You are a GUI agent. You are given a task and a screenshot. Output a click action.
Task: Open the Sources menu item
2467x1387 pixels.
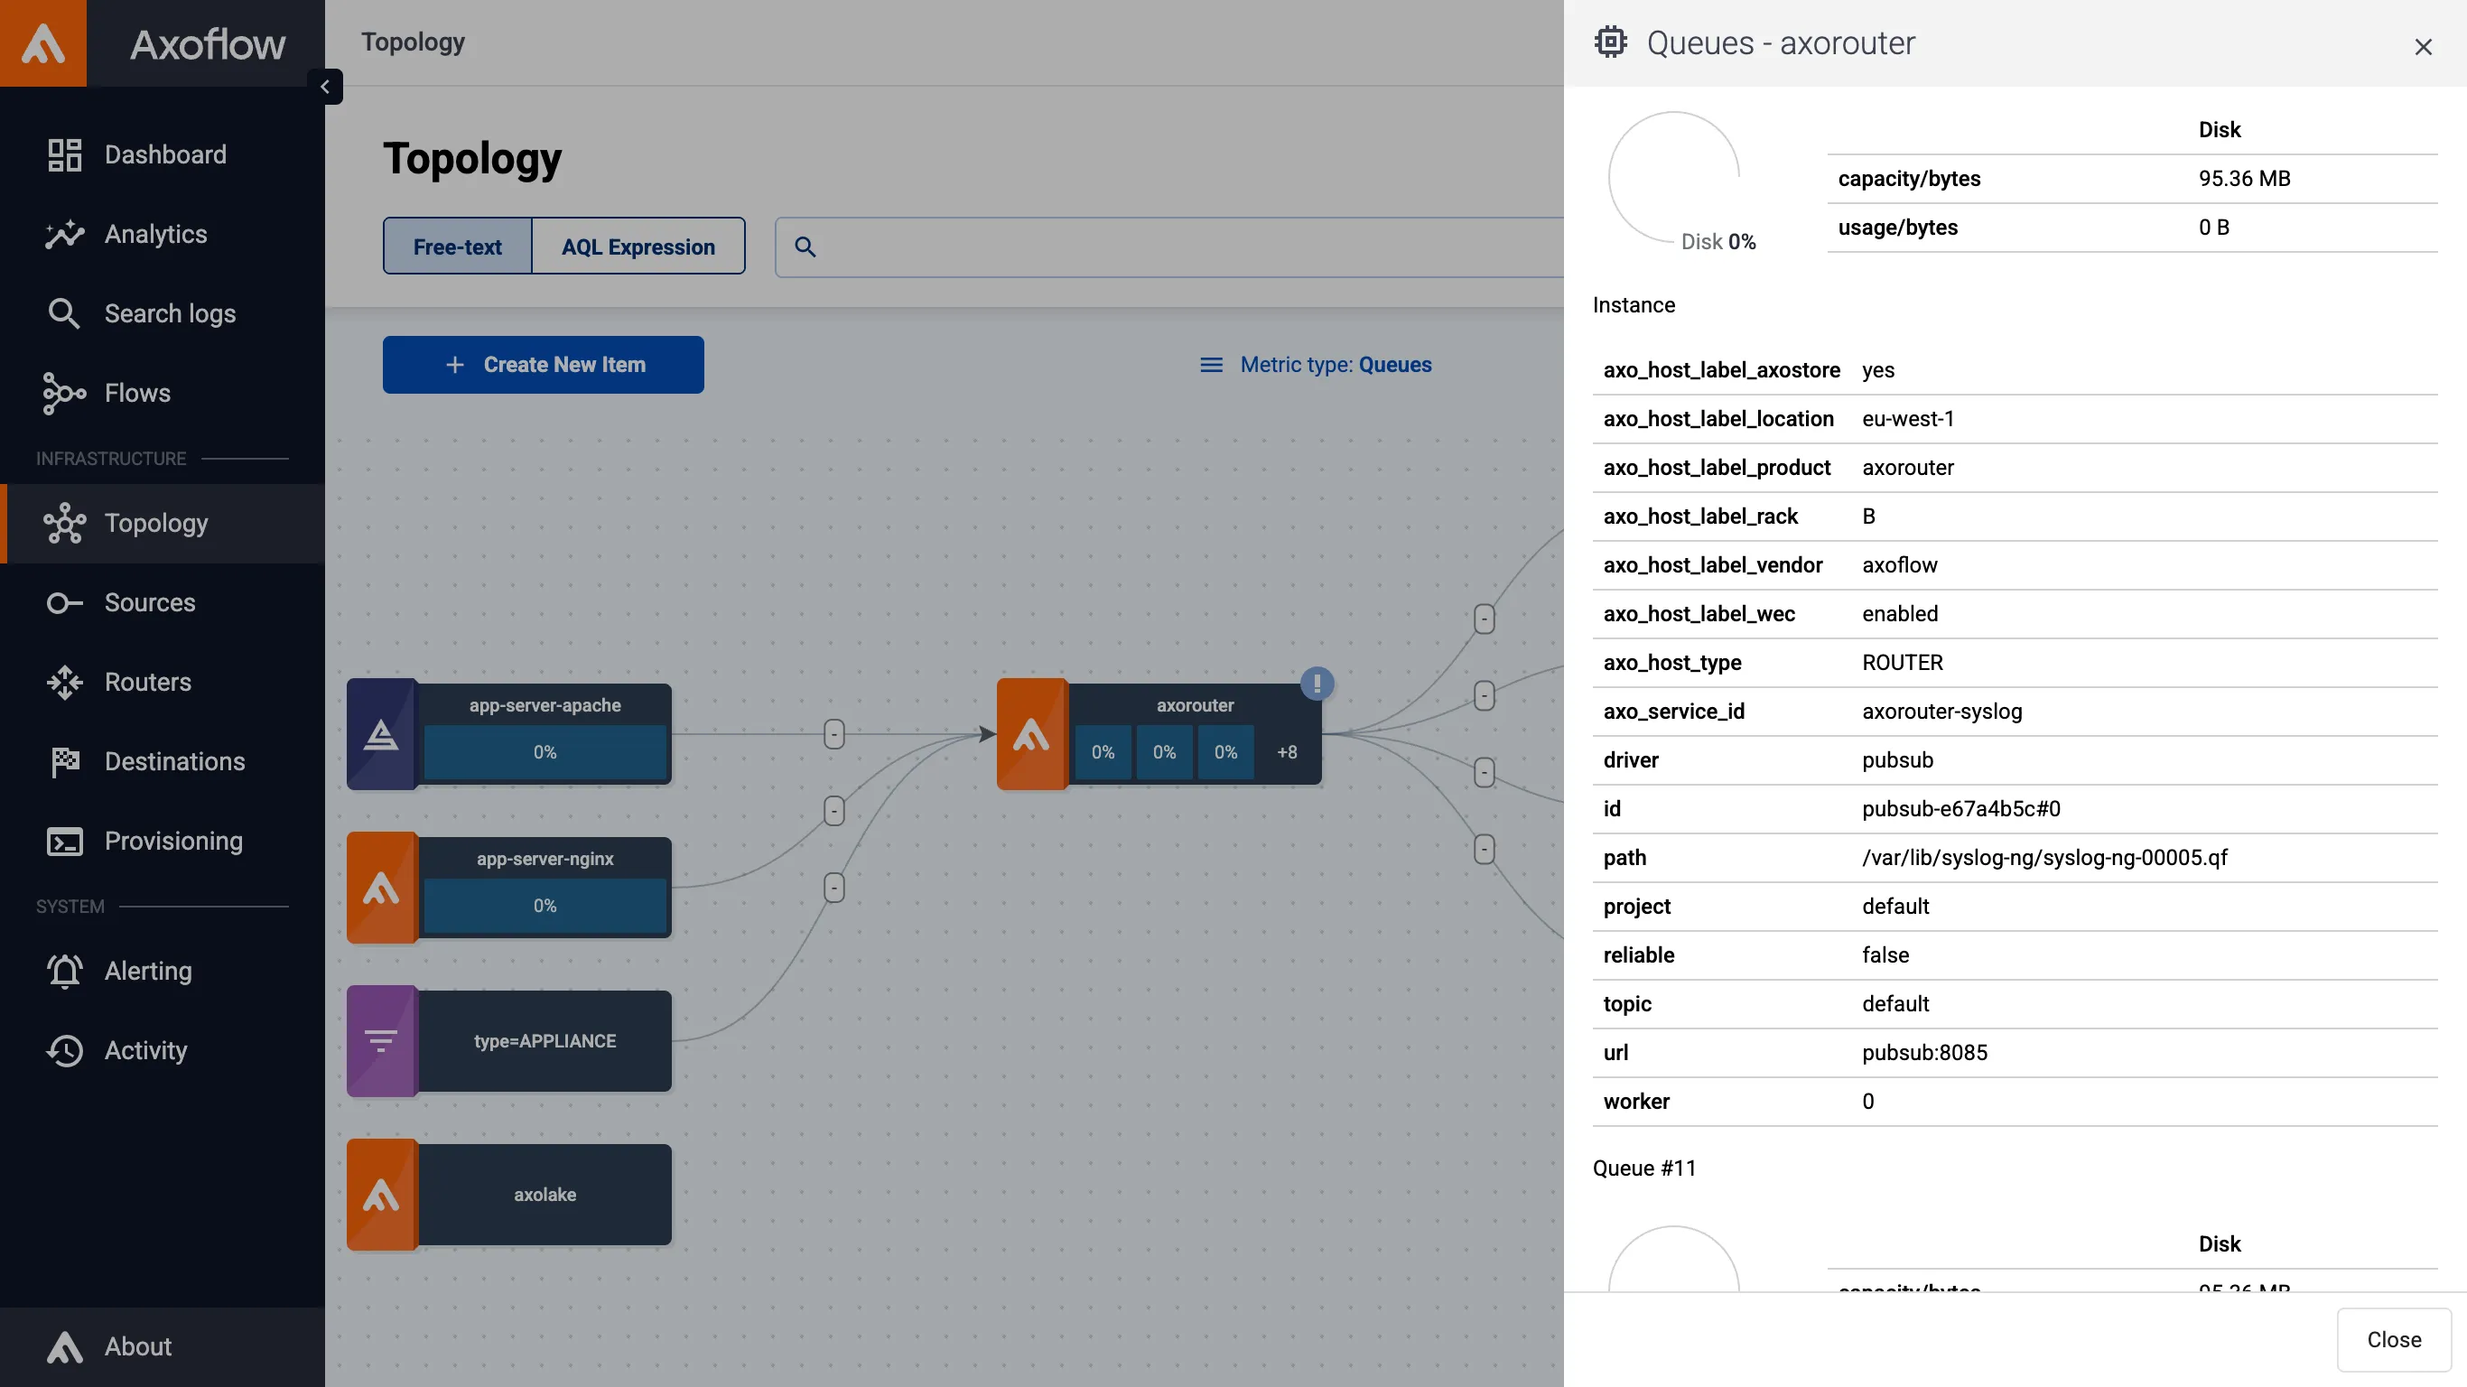tap(149, 602)
